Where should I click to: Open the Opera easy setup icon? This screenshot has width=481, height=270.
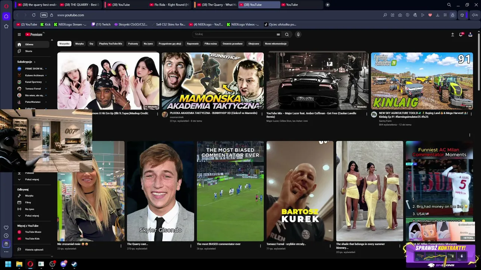[445, 15]
